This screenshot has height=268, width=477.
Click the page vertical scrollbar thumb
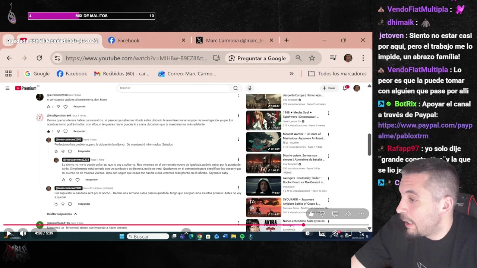[369, 144]
